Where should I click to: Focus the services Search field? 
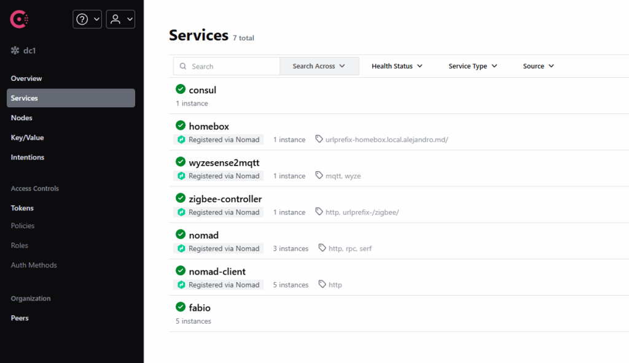[233, 66]
